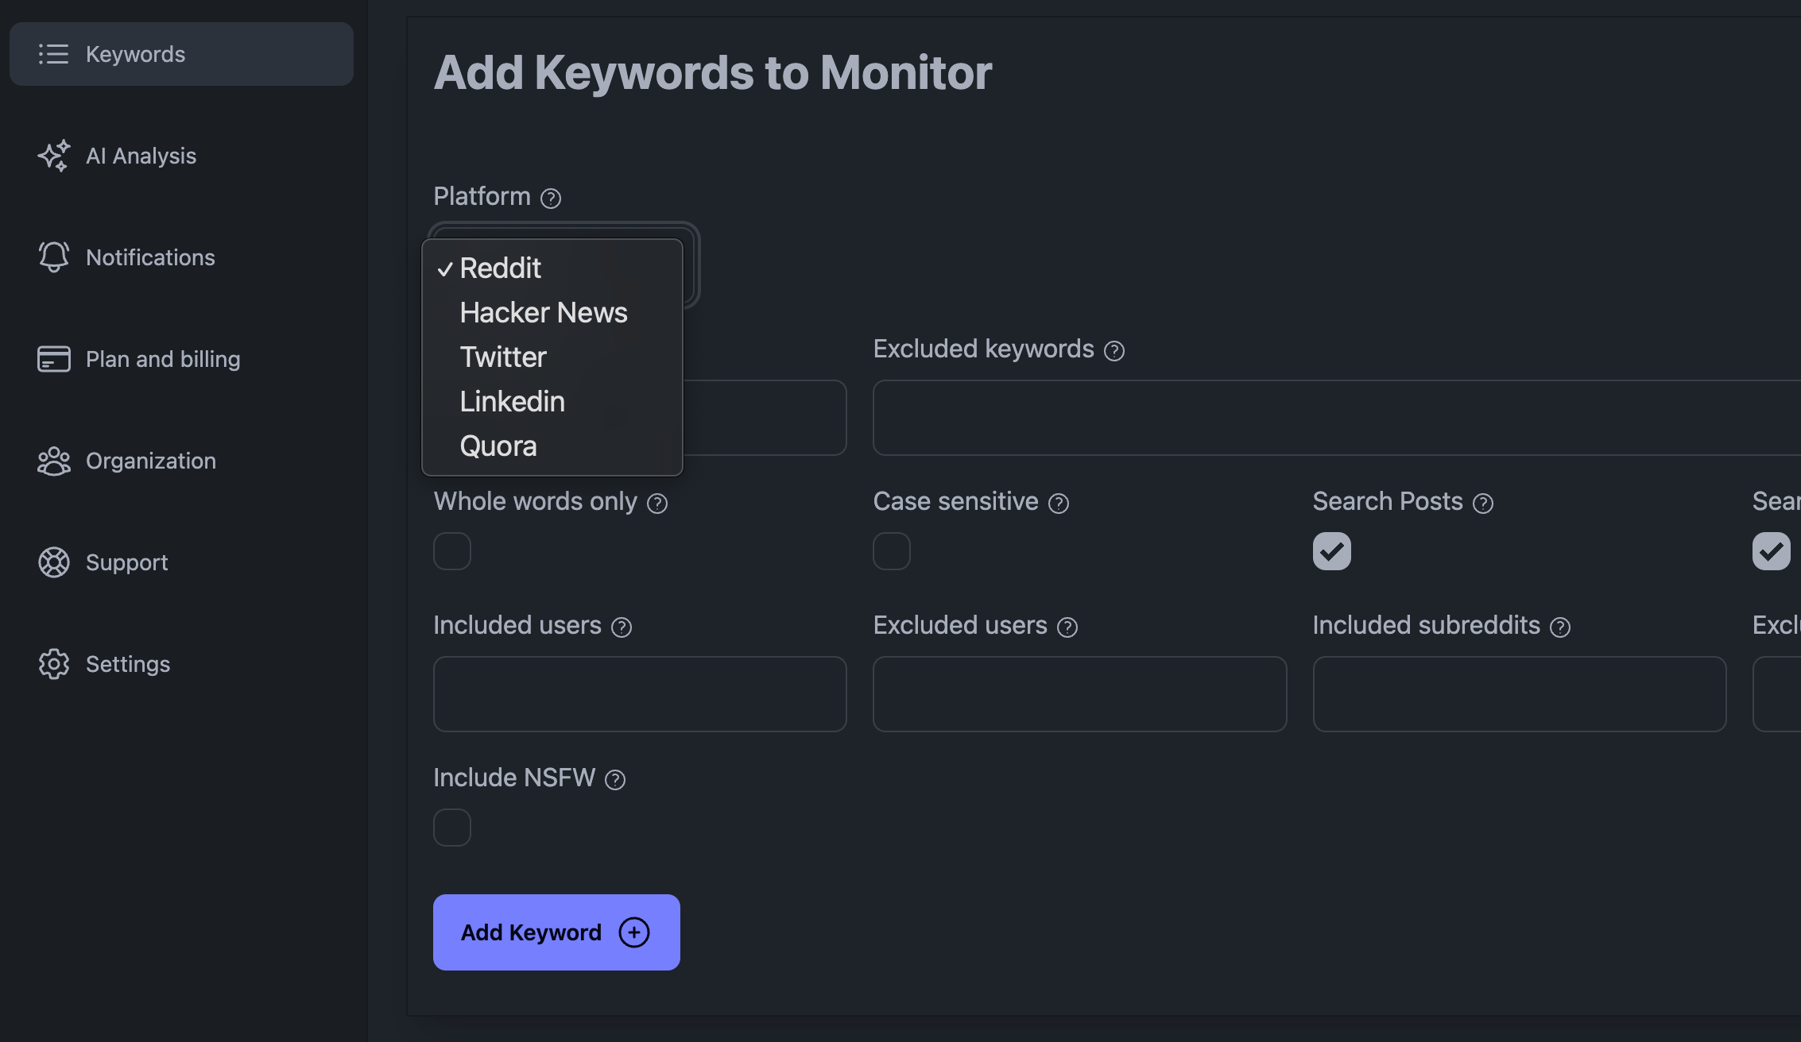This screenshot has width=1801, height=1042.
Task: Click the Include NSFW help icon
Action: (x=615, y=779)
